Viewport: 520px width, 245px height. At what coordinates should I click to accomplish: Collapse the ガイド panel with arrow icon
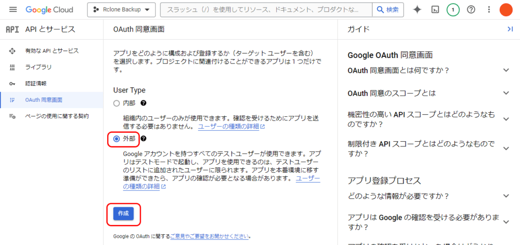pyautogui.click(x=510, y=29)
